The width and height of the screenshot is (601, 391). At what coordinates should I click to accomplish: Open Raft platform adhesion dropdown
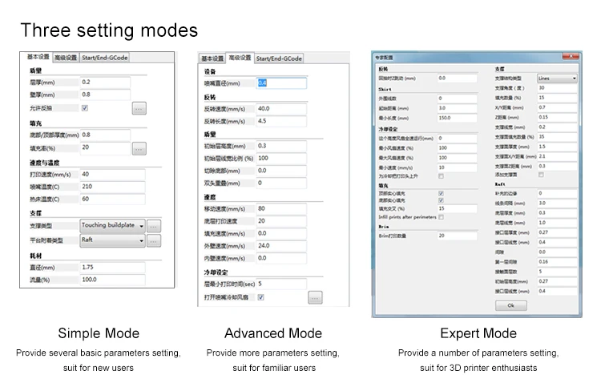[112, 240]
